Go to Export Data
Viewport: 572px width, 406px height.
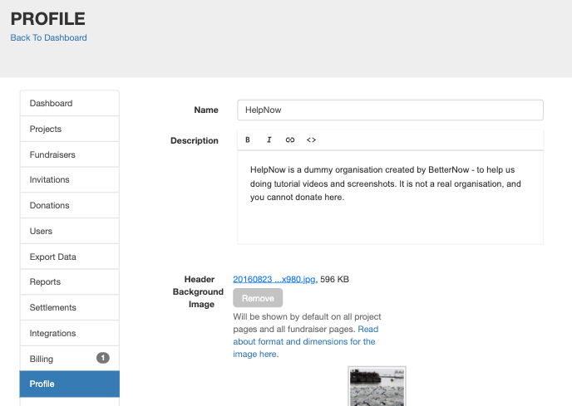coord(70,257)
